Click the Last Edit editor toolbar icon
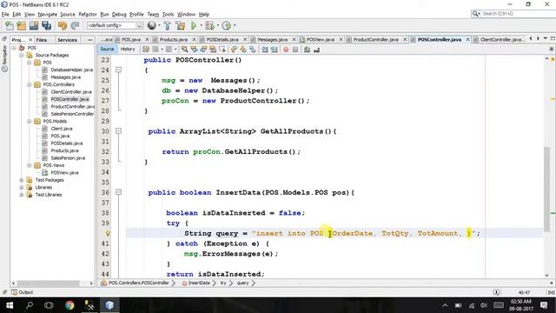 [146, 50]
